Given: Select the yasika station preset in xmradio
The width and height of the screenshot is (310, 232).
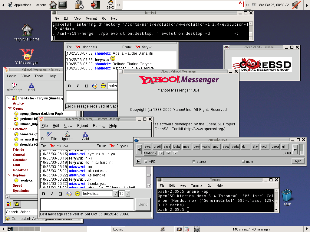Looking at the screenshot, I should pos(206,147).
